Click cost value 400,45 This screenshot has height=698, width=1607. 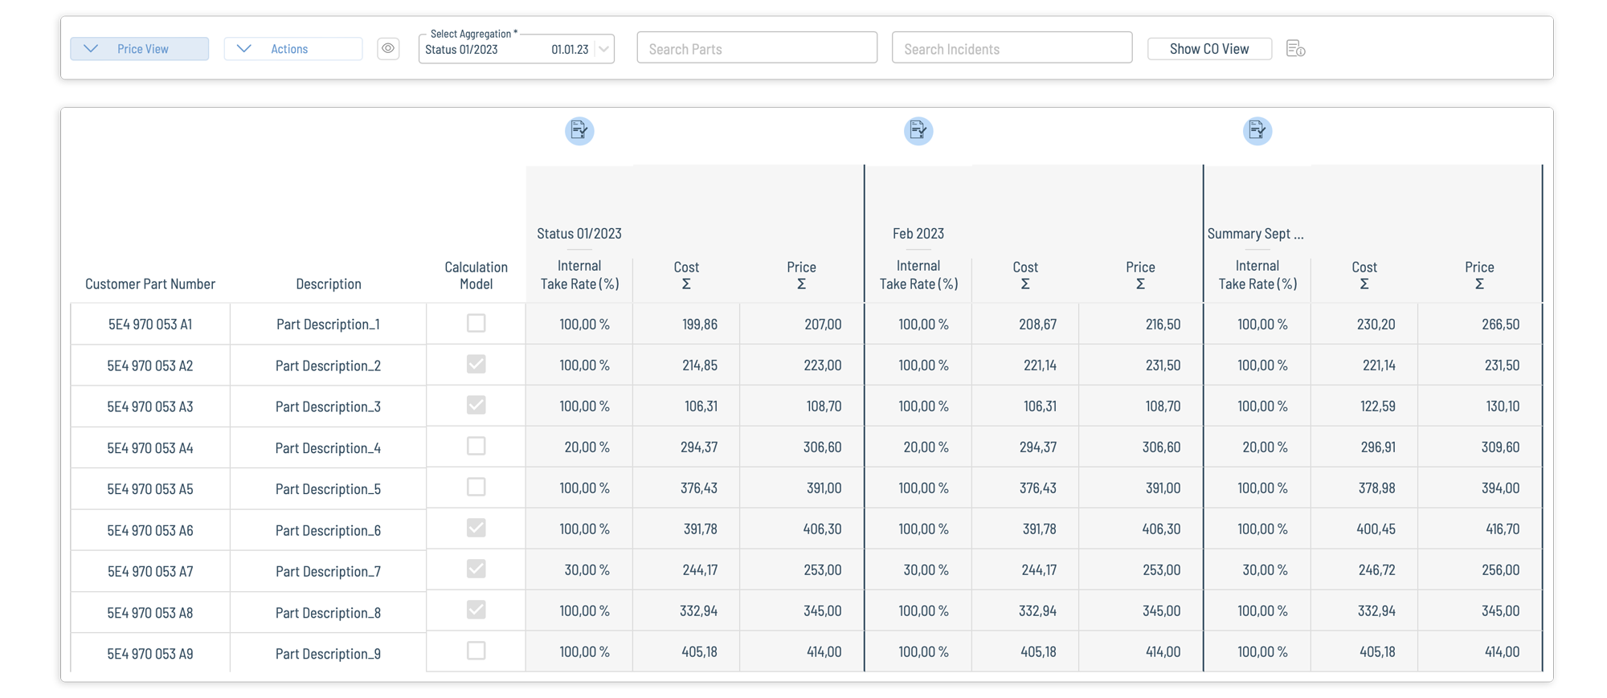(x=1376, y=529)
